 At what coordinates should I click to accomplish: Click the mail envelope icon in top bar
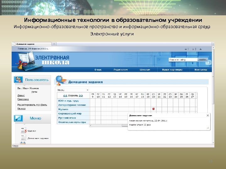click(193, 49)
